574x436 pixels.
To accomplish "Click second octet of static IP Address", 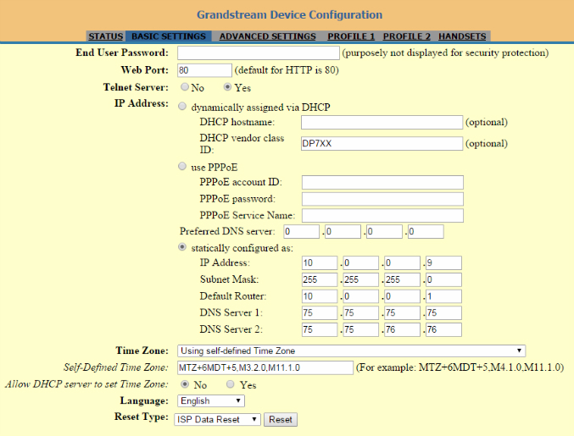I will point(361,262).
